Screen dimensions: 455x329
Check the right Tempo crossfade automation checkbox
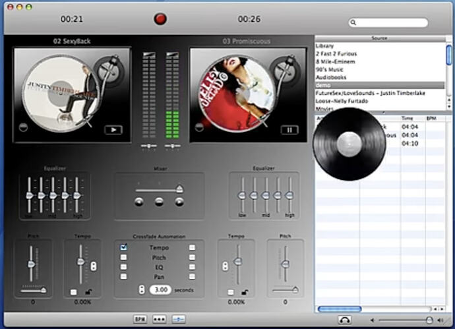192,247
